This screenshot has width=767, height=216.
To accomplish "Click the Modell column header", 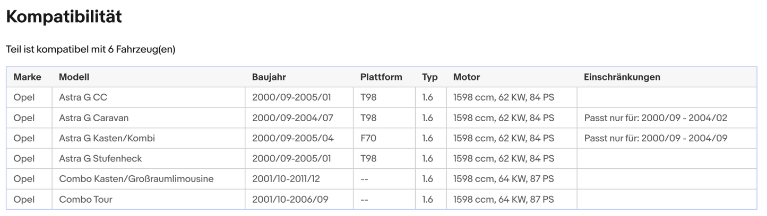I will [x=74, y=77].
